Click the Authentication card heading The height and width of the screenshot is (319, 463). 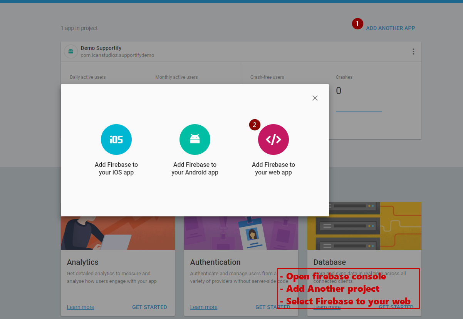pyautogui.click(x=215, y=262)
